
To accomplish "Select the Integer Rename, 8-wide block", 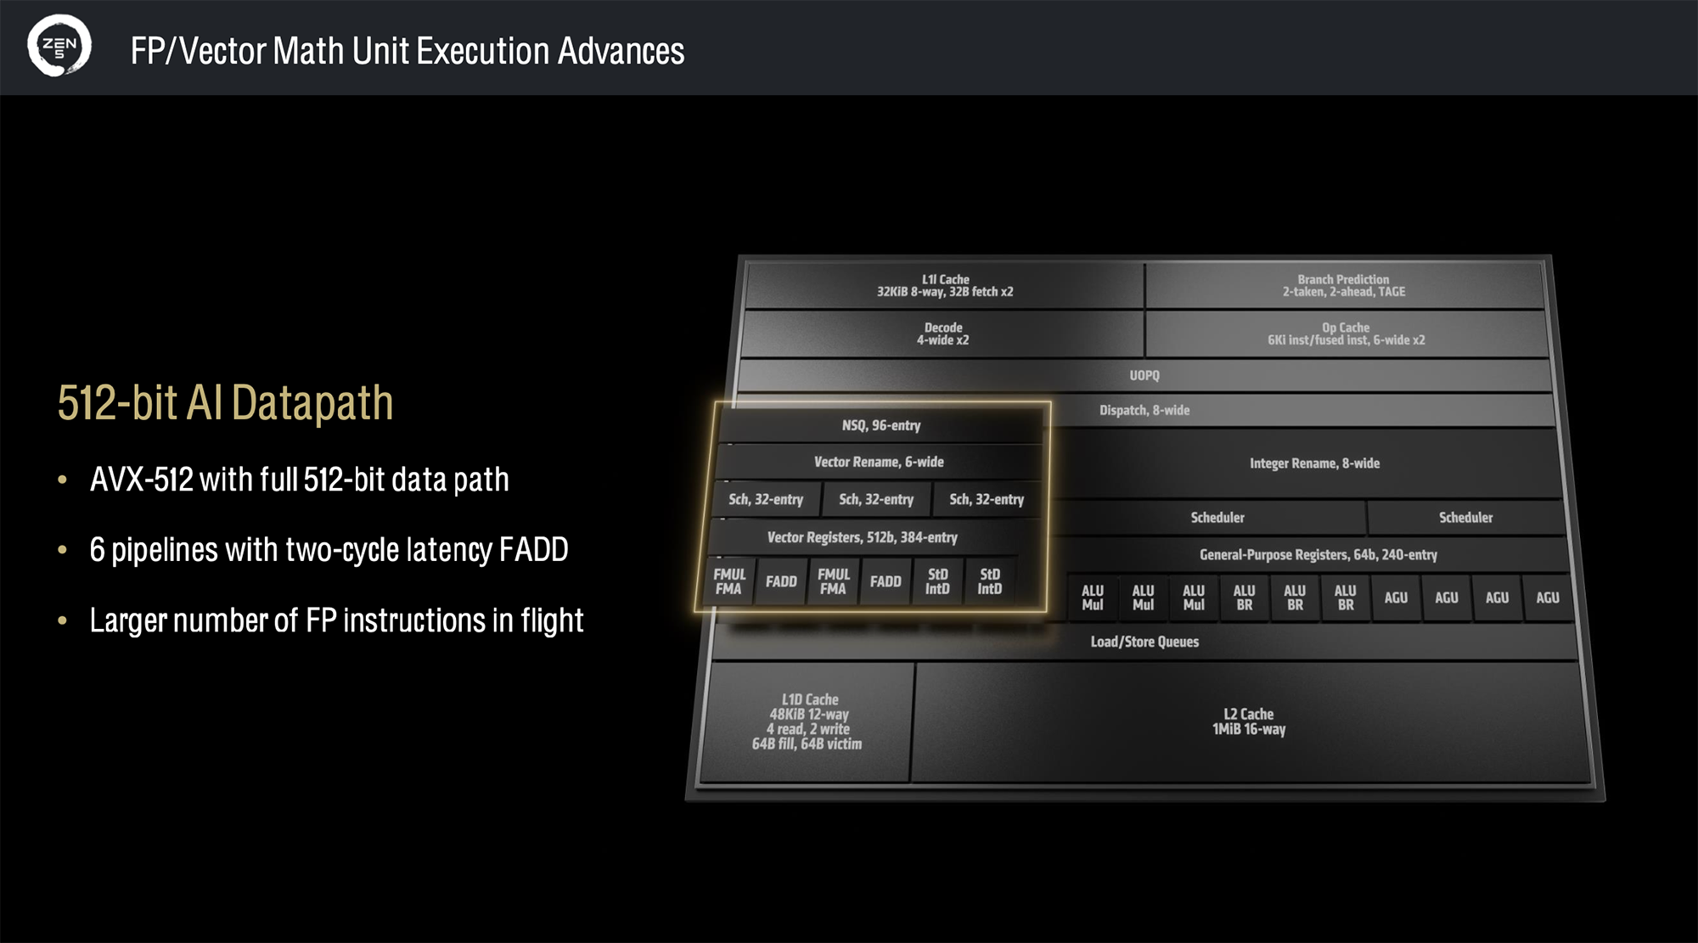I will [x=1313, y=463].
